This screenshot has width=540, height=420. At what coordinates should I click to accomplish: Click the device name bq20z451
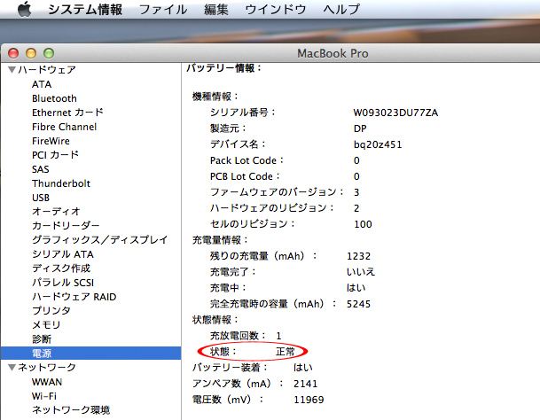(x=378, y=144)
